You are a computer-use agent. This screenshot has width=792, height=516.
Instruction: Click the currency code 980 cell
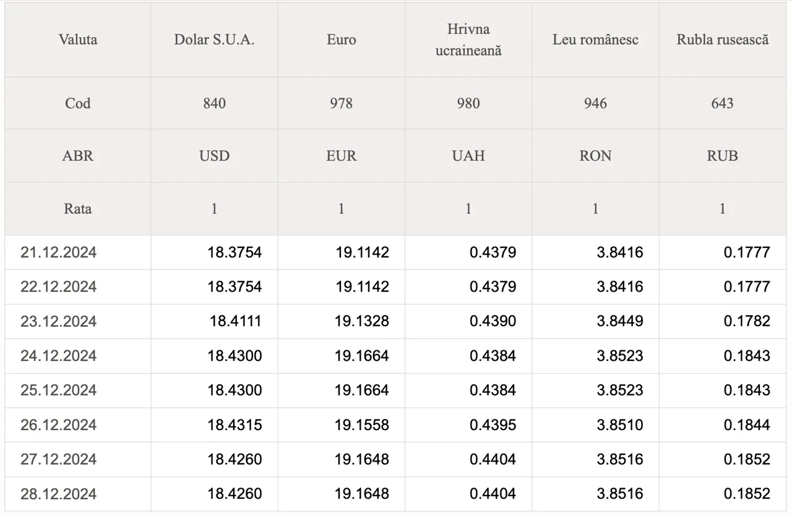pos(468,103)
